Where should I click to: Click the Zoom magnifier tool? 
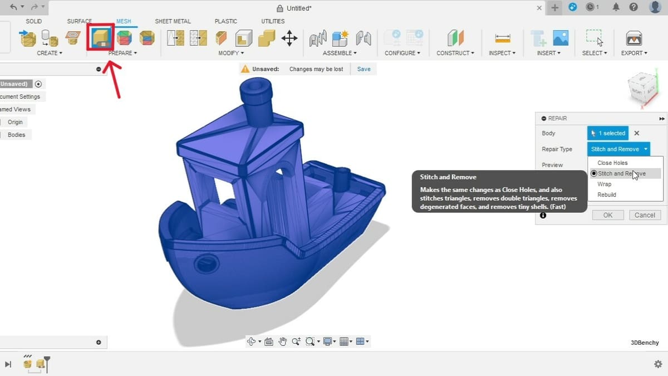tap(296, 341)
